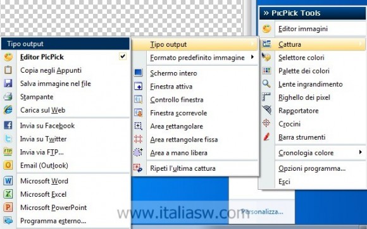Screen dimensions: 367x229
Task: Click the Controllo finestra icon
Action: [x=139, y=99]
